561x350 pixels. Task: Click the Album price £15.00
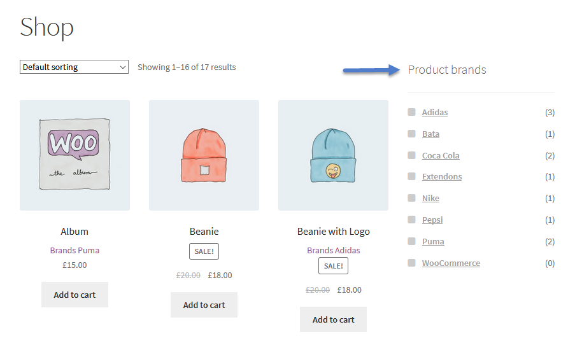tap(75, 265)
